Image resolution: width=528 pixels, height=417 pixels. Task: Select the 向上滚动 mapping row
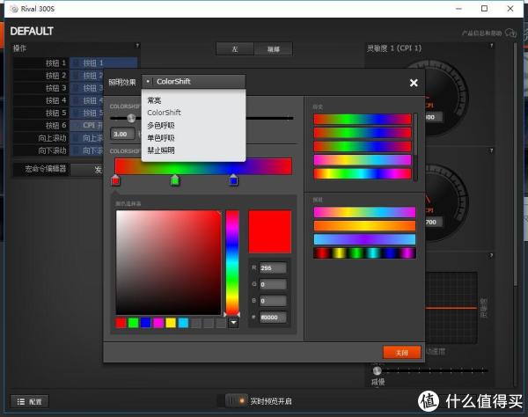[58, 137]
